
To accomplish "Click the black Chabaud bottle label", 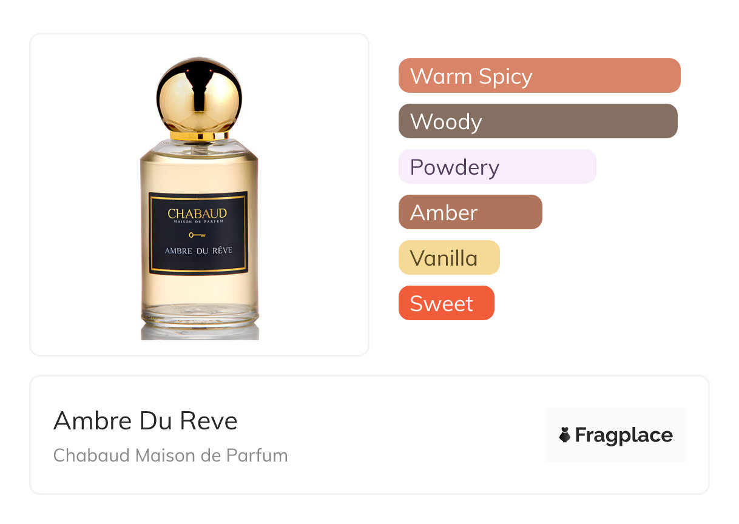I will (x=198, y=233).
